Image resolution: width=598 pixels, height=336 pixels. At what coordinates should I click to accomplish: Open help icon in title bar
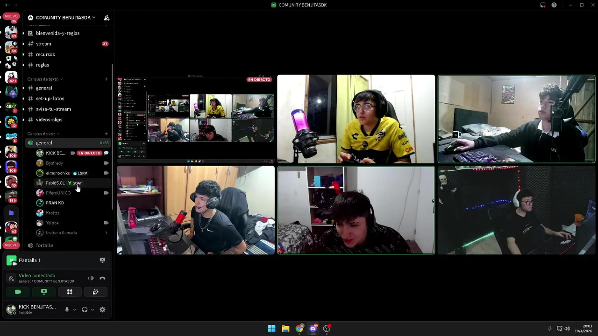(554, 5)
